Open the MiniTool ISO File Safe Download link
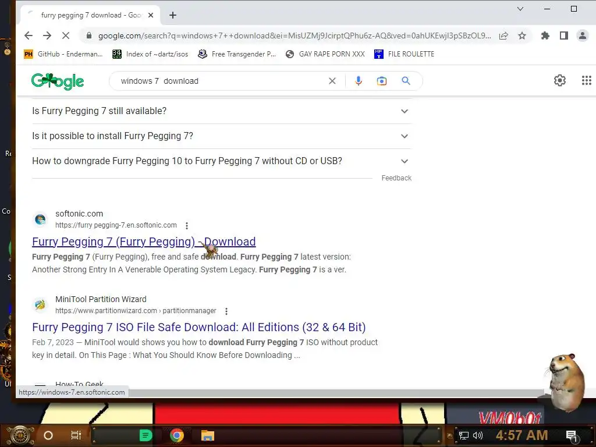Screen dimensions: 596x447 pyautogui.click(x=199, y=327)
